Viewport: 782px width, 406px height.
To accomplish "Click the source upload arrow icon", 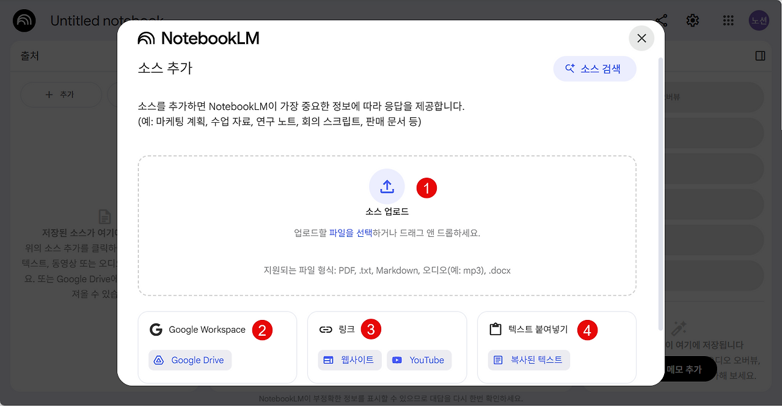I will click(387, 186).
